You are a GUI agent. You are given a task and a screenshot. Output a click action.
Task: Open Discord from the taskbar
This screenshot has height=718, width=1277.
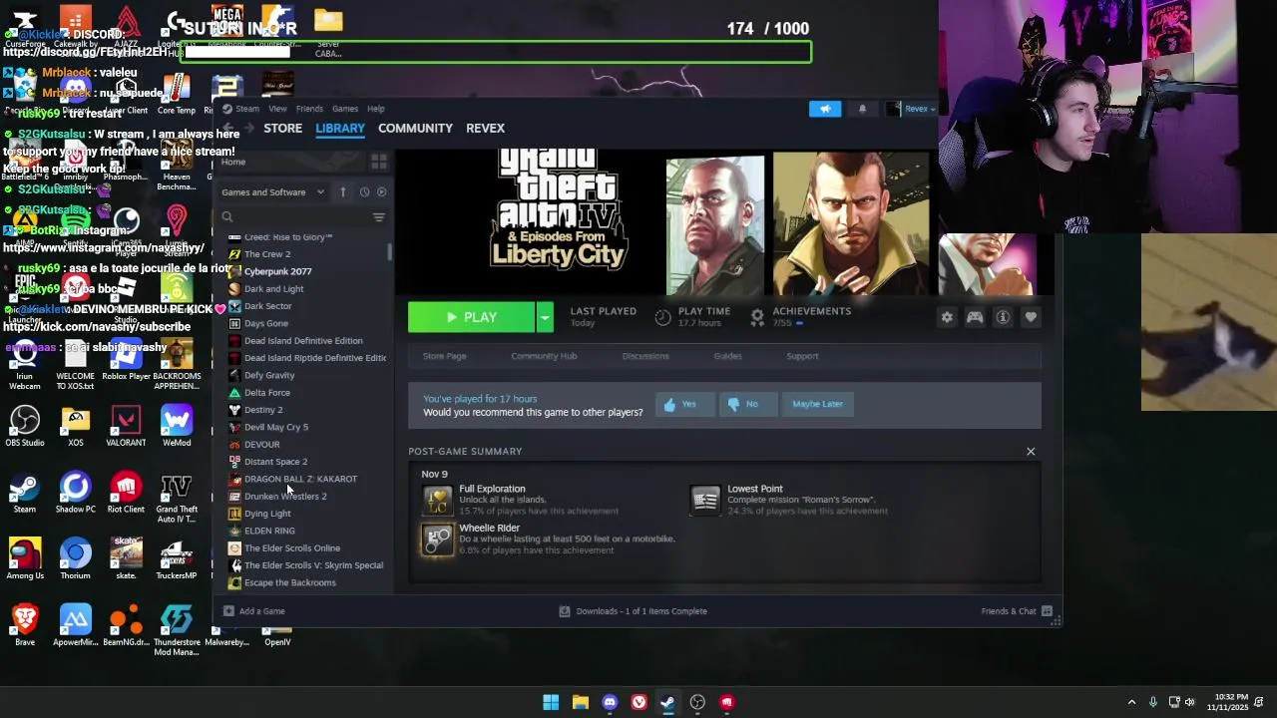pyautogui.click(x=610, y=702)
